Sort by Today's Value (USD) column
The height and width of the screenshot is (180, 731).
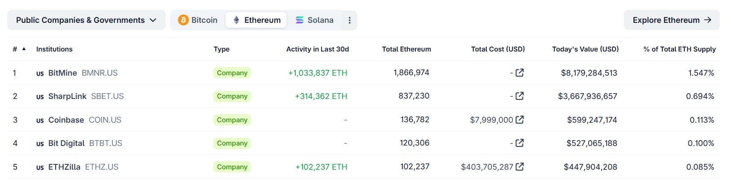(x=585, y=49)
